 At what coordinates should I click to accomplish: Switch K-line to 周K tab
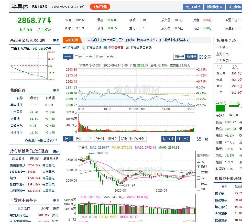click(x=78, y=139)
